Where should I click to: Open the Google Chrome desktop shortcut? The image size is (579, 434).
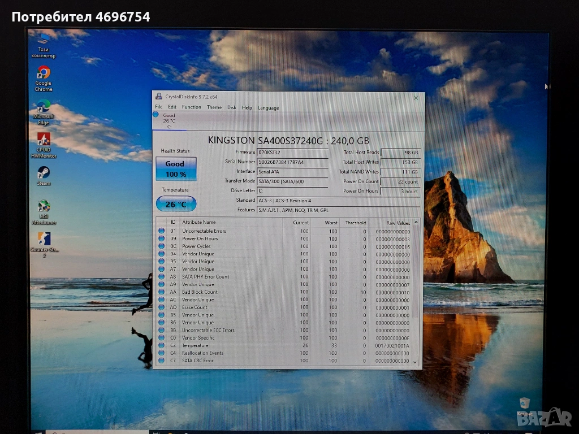point(44,73)
